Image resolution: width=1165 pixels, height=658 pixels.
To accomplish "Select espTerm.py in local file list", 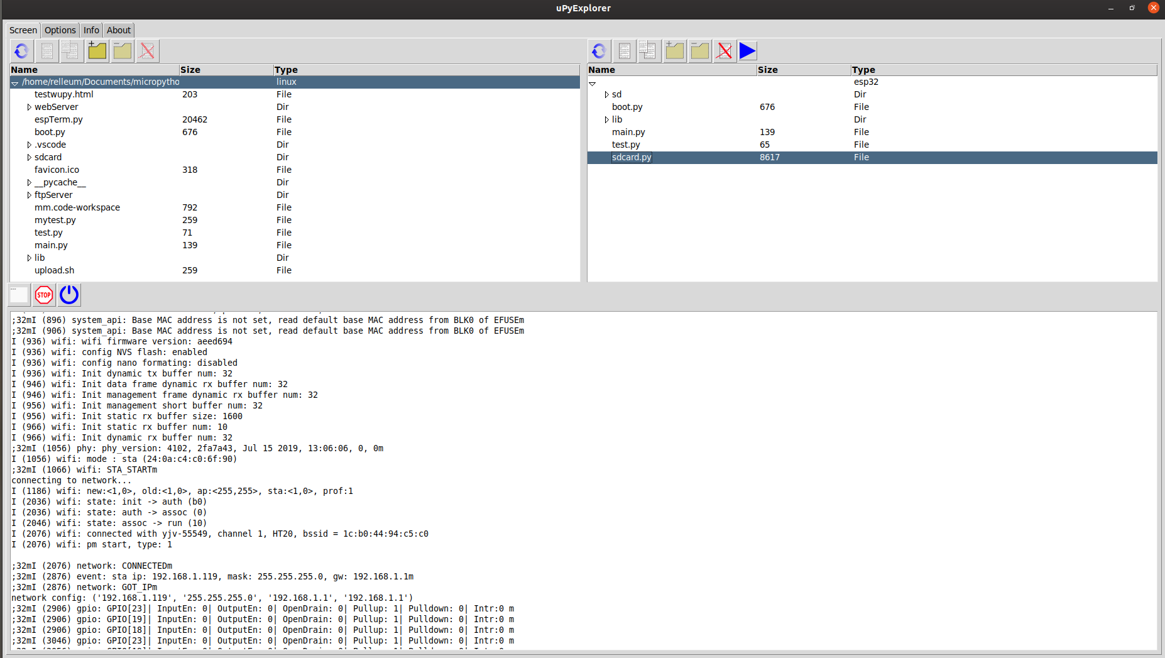I will pos(58,119).
